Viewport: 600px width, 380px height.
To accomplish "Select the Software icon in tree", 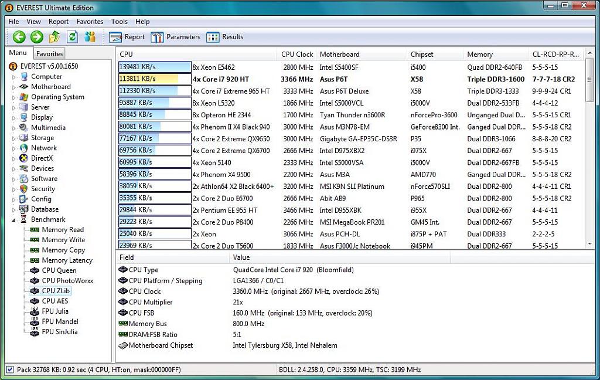I will [x=23, y=178].
